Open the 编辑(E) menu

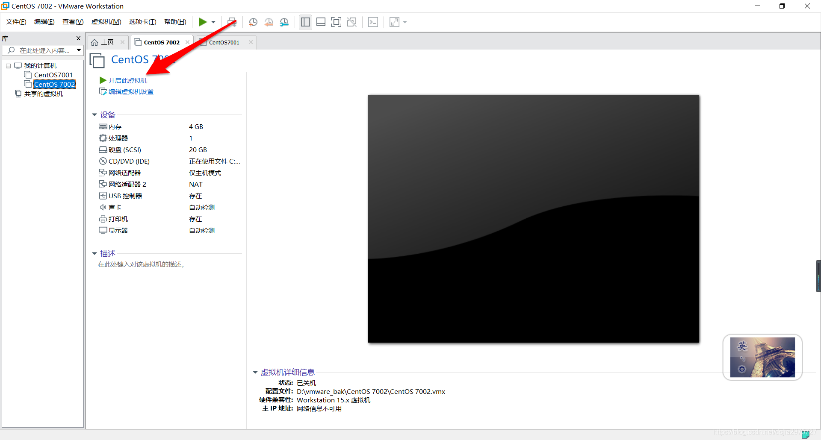pyautogui.click(x=44, y=22)
